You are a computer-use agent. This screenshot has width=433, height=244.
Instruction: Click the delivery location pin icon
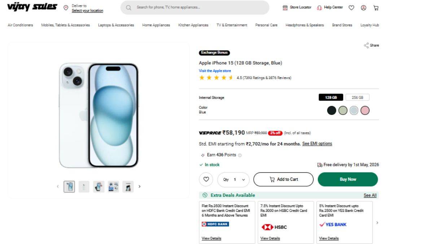[66, 8]
